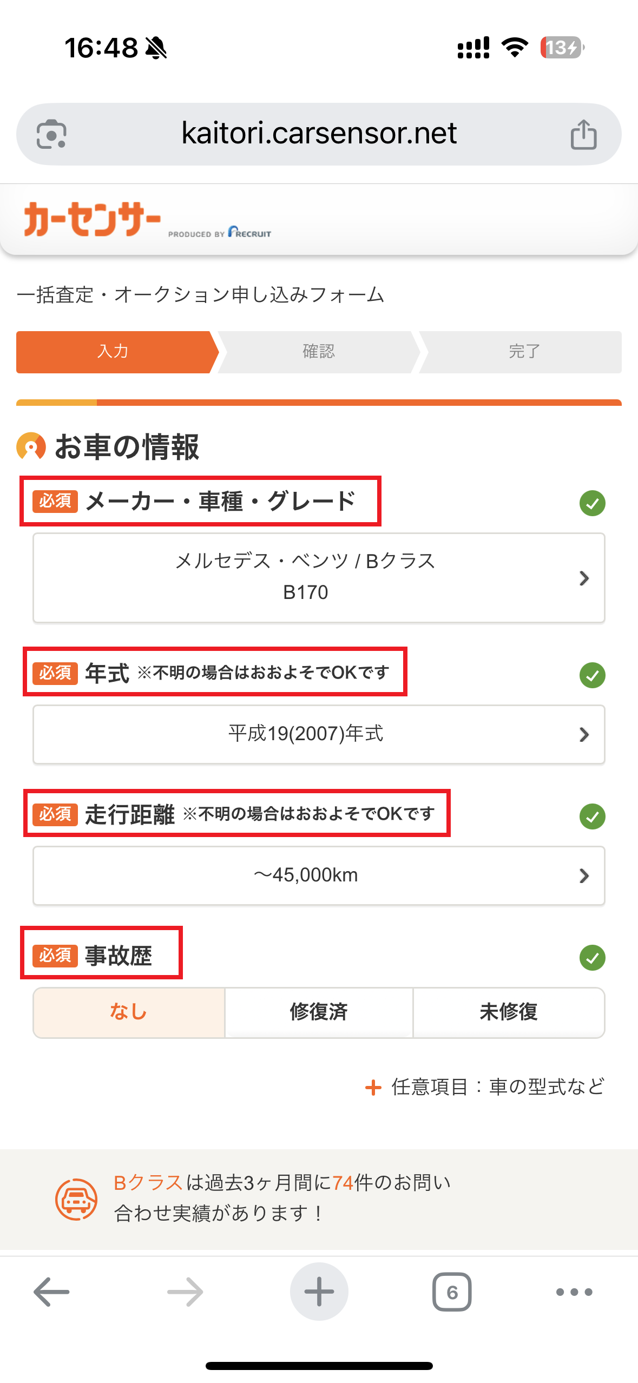Open the browser three-dot menu
The width and height of the screenshot is (638, 1383).
(574, 1292)
